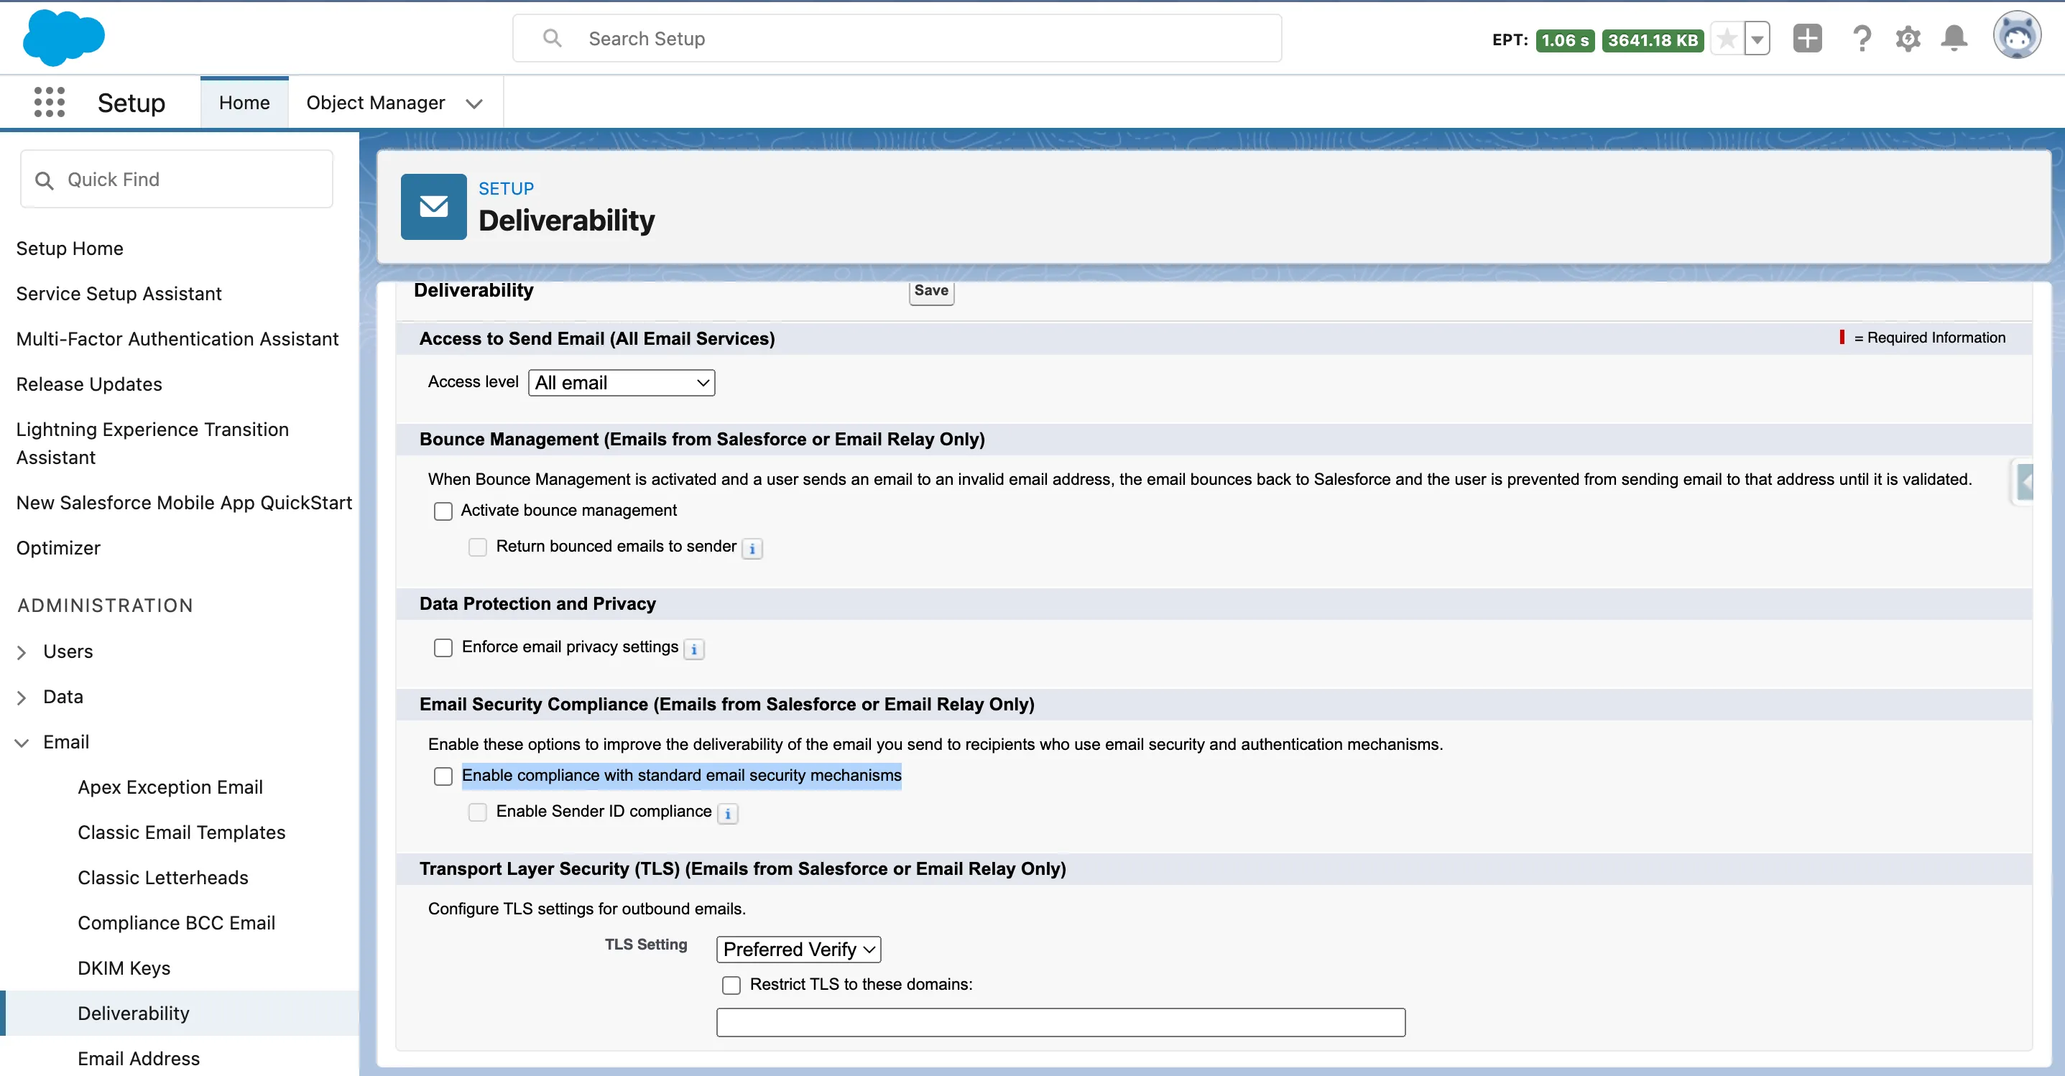Open the App Launcher grid icon

click(x=49, y=103)
